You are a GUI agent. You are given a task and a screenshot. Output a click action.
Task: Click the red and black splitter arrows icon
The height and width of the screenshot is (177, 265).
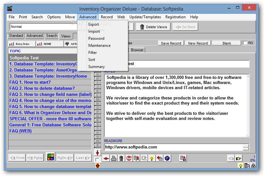coord(98,166)
